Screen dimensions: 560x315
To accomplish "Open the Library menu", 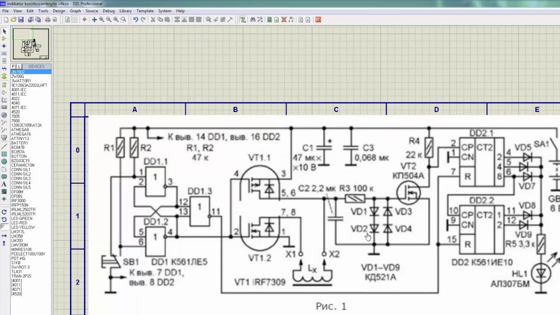I will 126,11.
